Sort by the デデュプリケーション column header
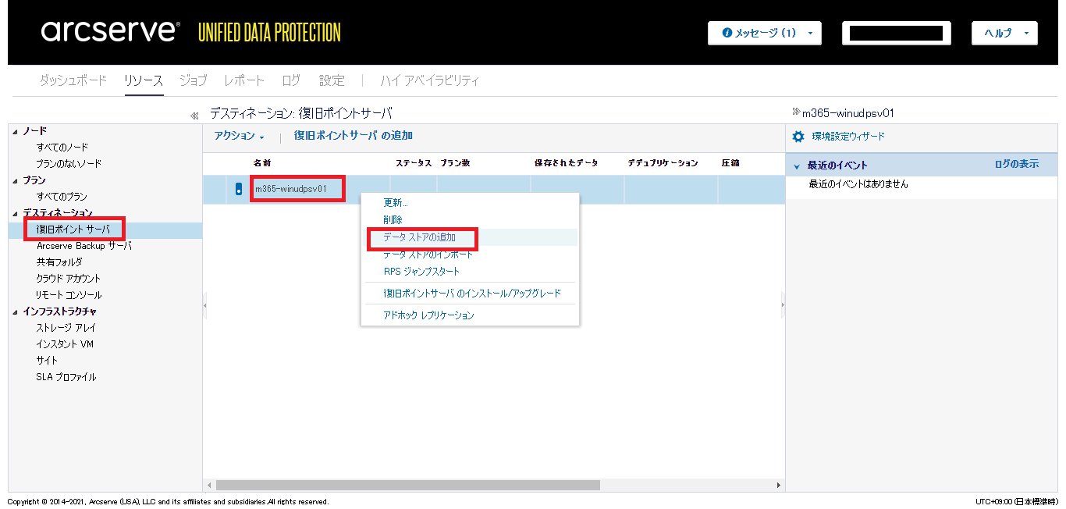Screen dimensions: 1066x509 (x=663, y=163)
